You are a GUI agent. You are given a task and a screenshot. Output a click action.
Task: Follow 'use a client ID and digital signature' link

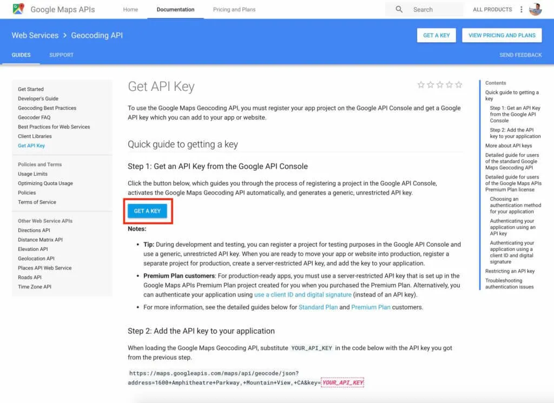pyautogui.click(x=303, y=295)
